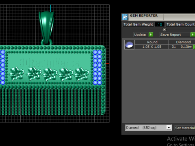Click the Total Gem Count label
This screenshot has width=195, height=146.
point(180,24)
